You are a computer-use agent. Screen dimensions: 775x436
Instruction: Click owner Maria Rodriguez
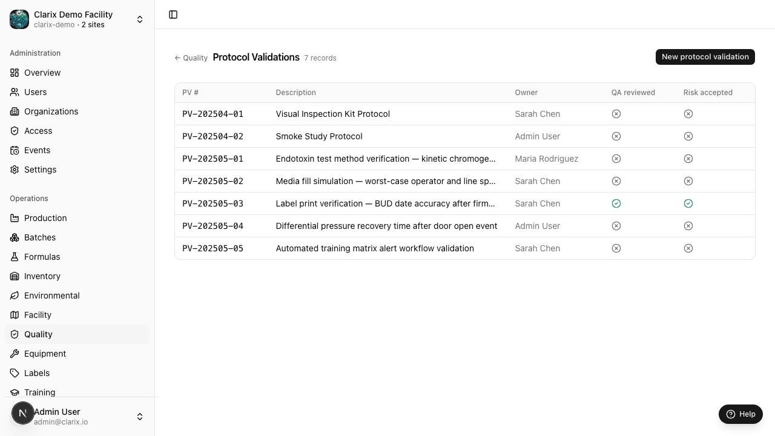coord(547,159)
